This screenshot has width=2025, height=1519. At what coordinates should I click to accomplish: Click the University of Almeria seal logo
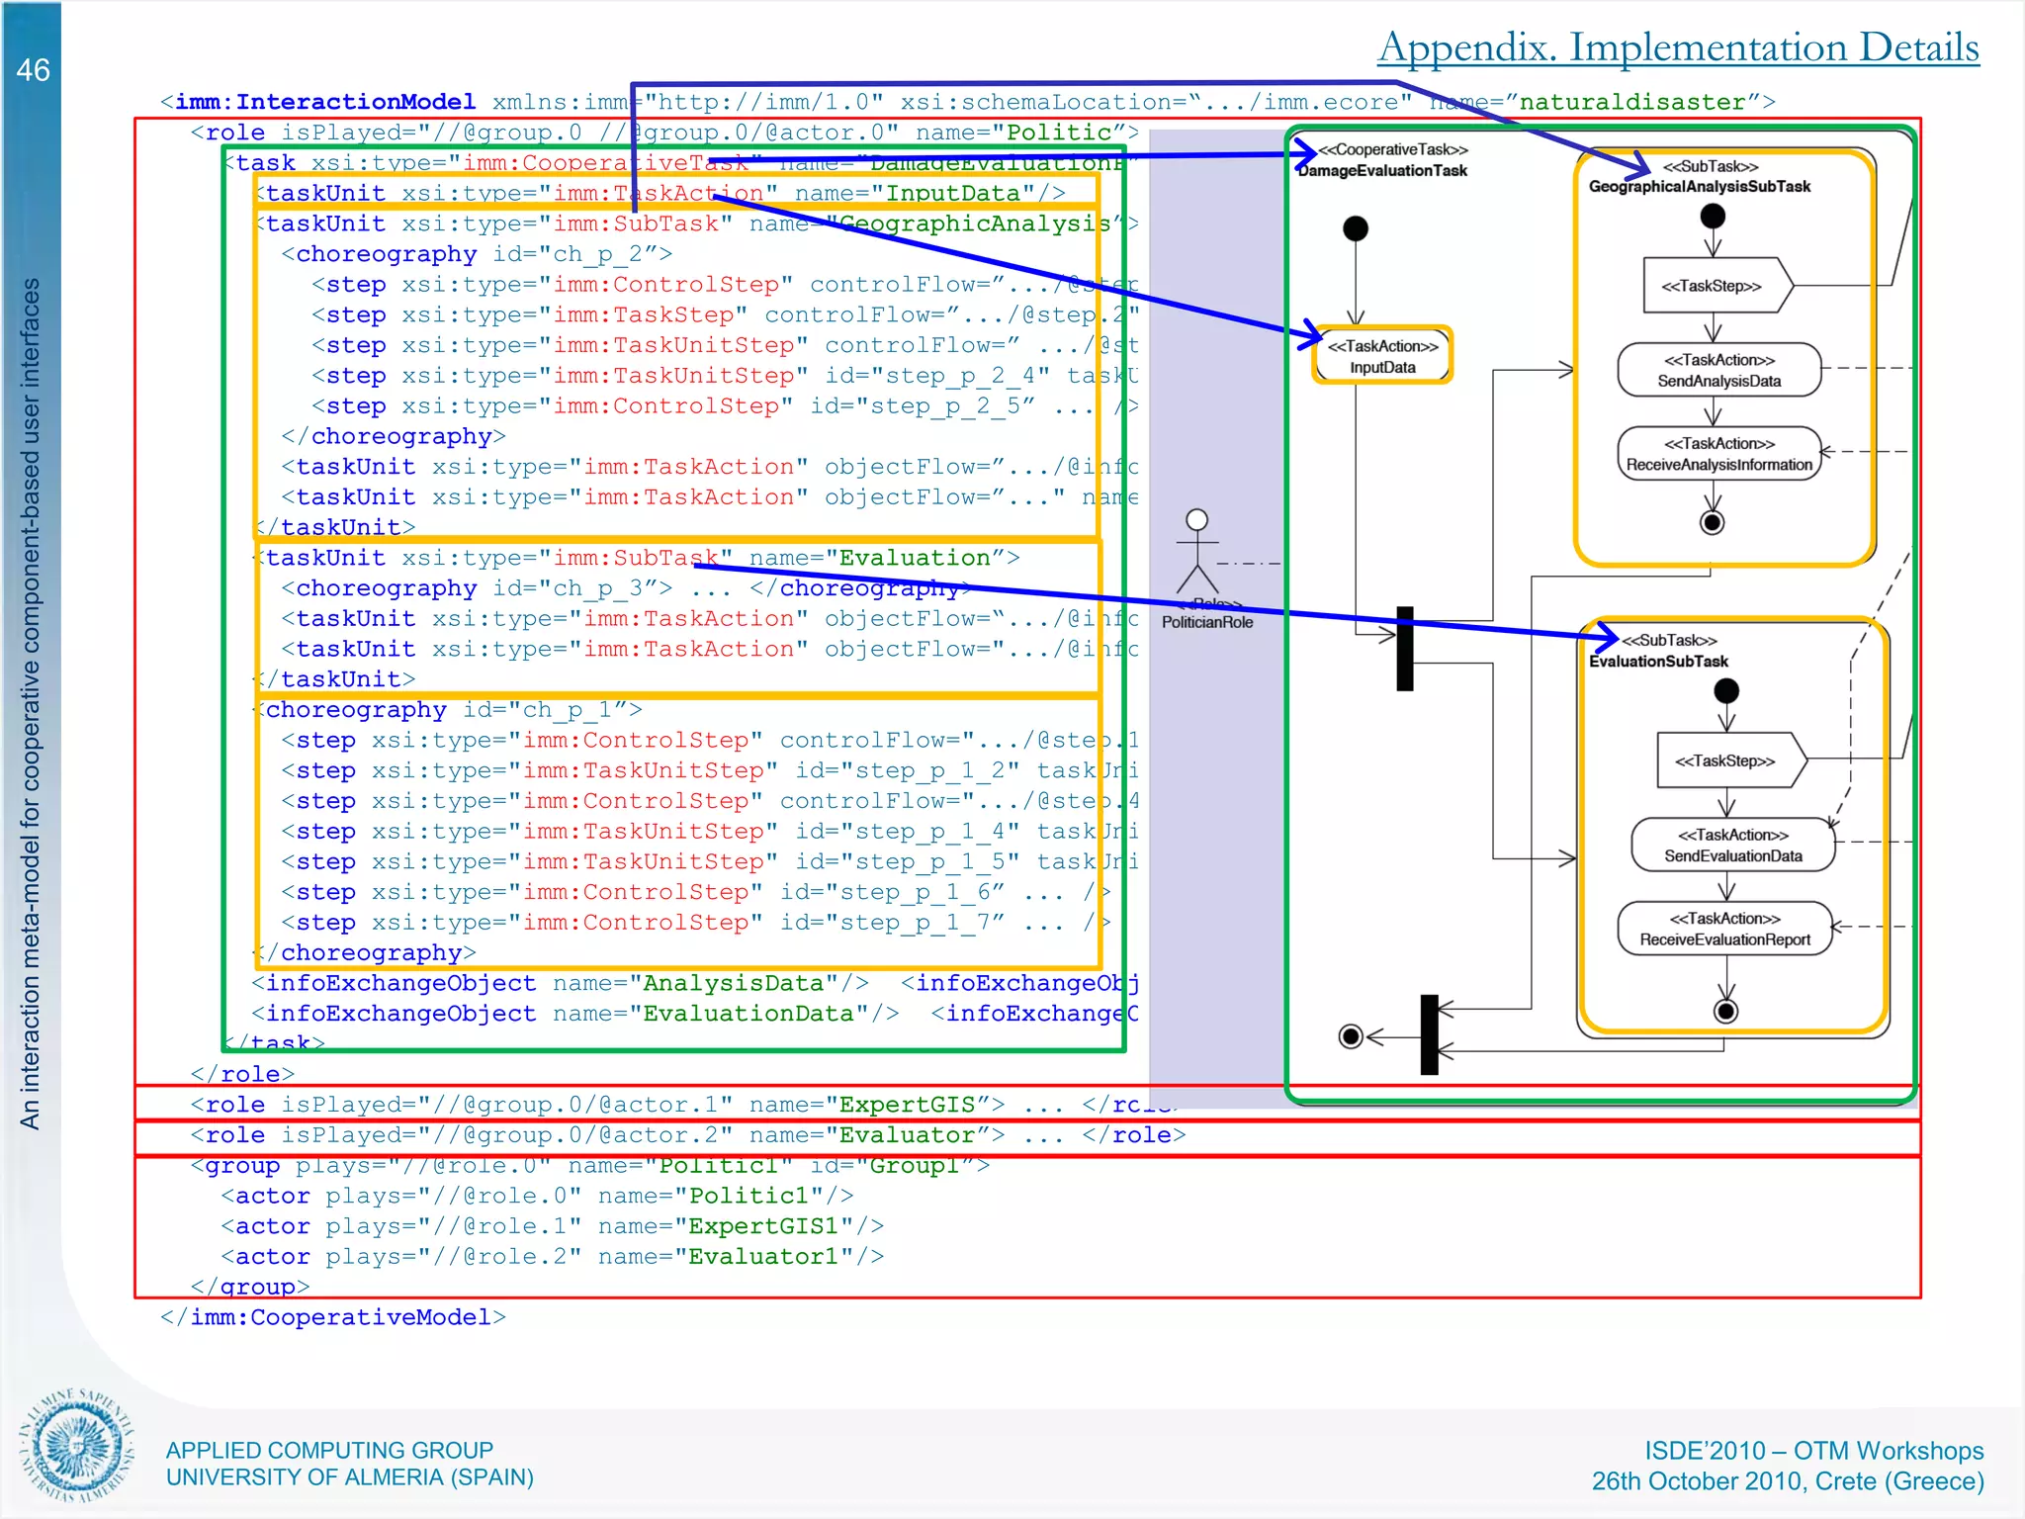[x=77, y=1447]
